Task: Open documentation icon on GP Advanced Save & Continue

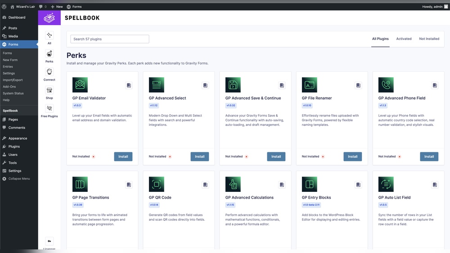Action: [x=282, y=85]
